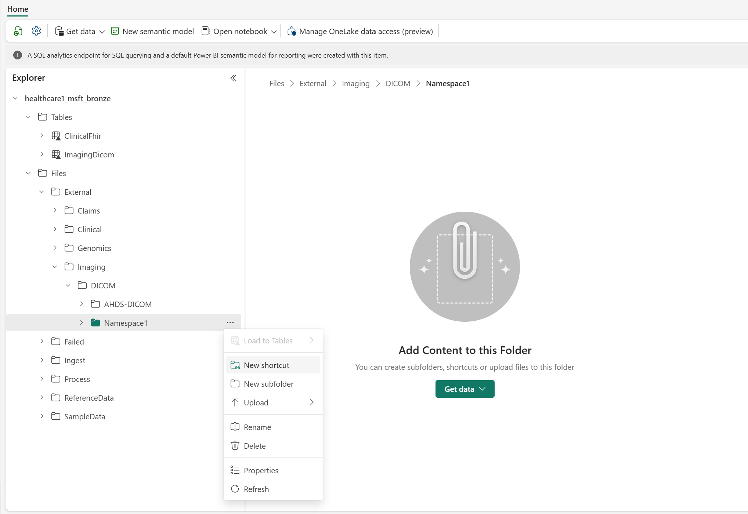Viewport: 748px width, 514px height.
Task: Click the Load to Tables grid icon
Action: 235,340
